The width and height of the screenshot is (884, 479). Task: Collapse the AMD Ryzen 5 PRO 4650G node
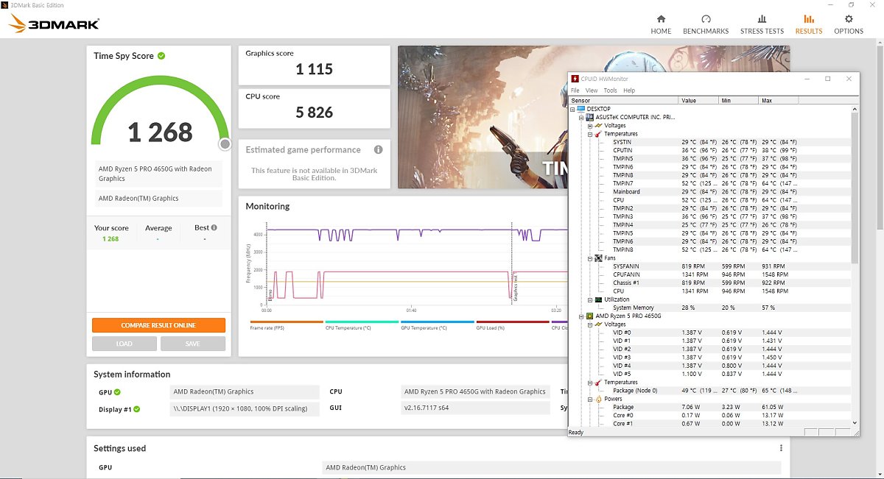click(x=581, y=316)
